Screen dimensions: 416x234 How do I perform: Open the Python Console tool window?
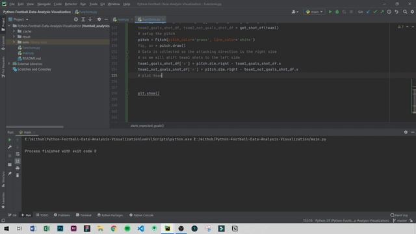[x=141, y=215]
